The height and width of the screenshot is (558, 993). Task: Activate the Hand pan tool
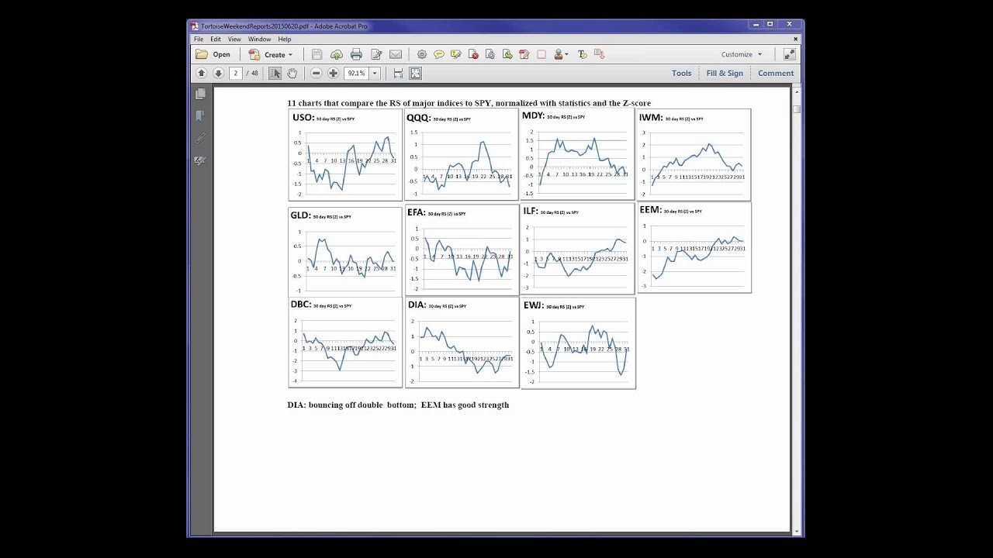292,73
